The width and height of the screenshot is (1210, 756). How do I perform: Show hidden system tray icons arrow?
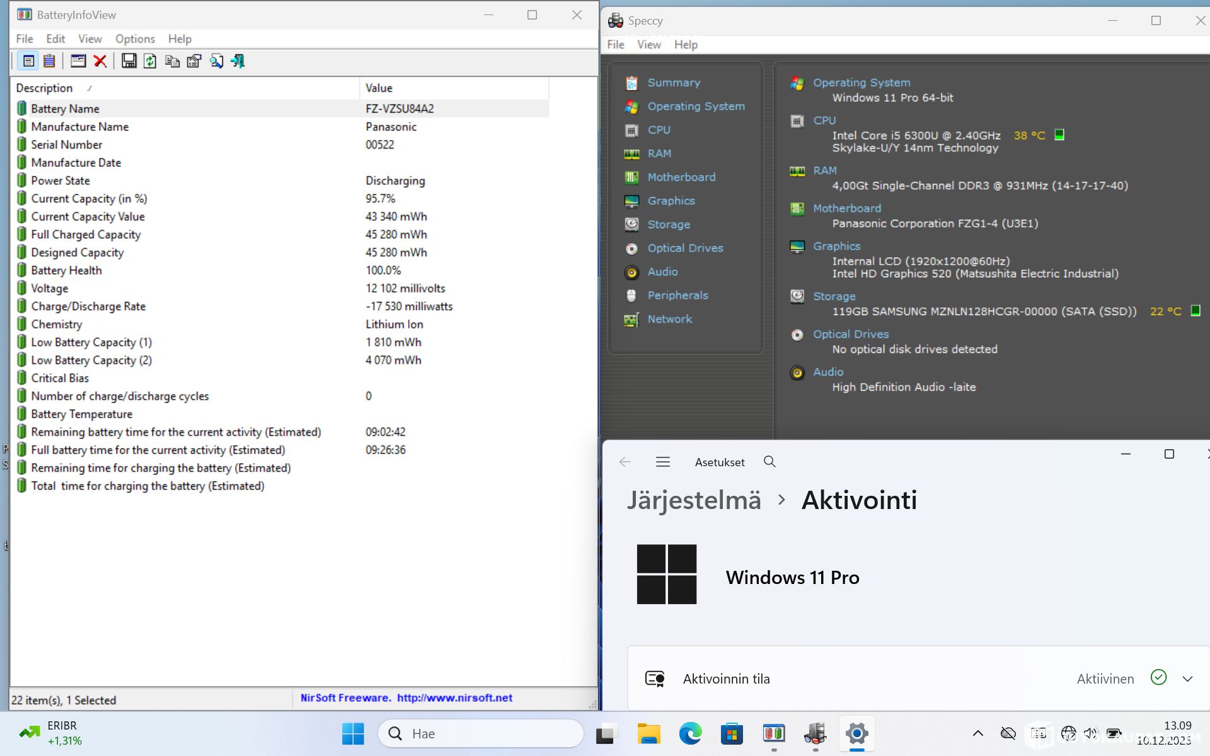click(x=977, y=733)
